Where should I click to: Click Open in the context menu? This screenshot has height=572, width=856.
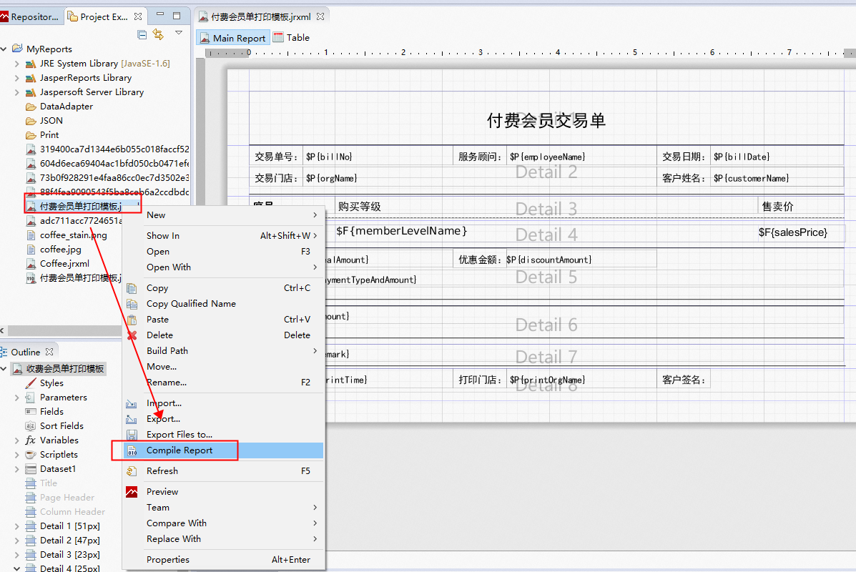tap(224, 252)
